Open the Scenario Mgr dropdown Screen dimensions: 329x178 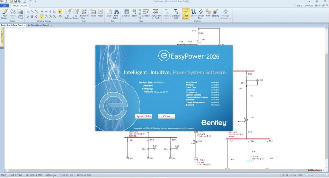pyautogui.click(x=84, y=14)
